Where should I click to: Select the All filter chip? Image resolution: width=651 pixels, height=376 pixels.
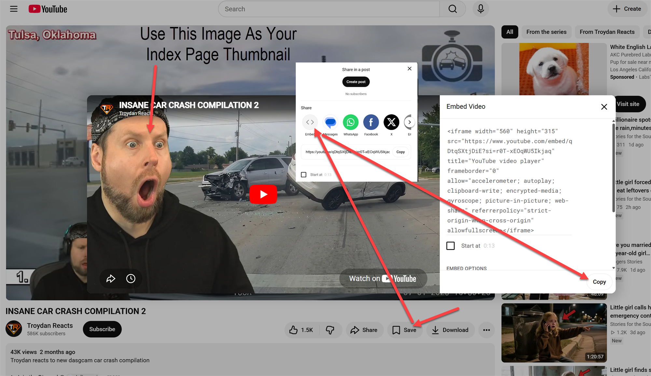tap(510, 32)
